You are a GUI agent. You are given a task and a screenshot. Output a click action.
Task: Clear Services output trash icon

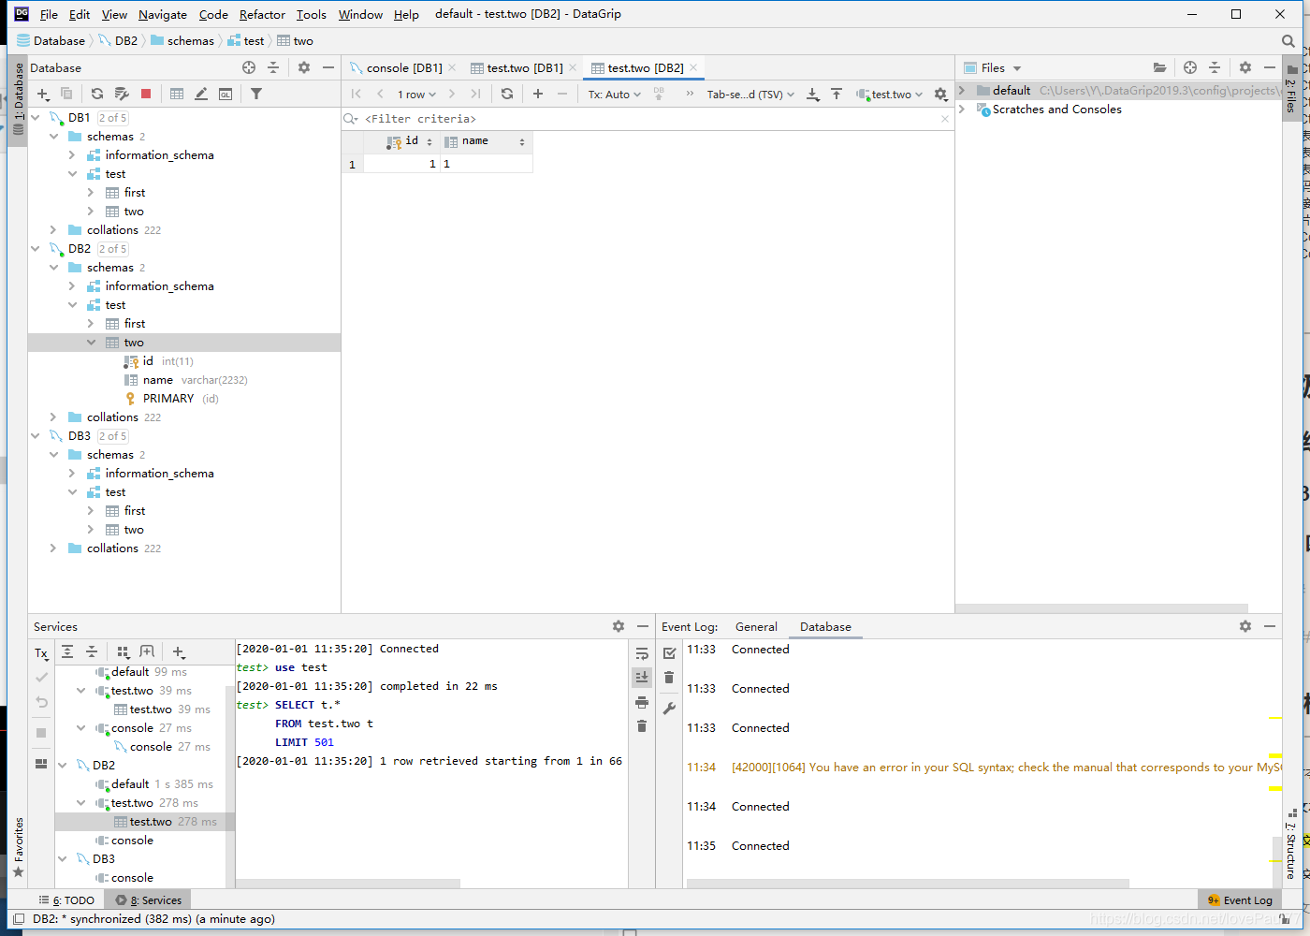(642, 726)
